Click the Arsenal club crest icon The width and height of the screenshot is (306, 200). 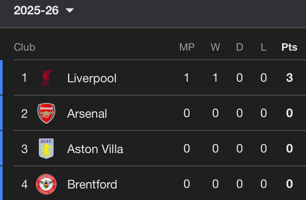click(46, 113)
